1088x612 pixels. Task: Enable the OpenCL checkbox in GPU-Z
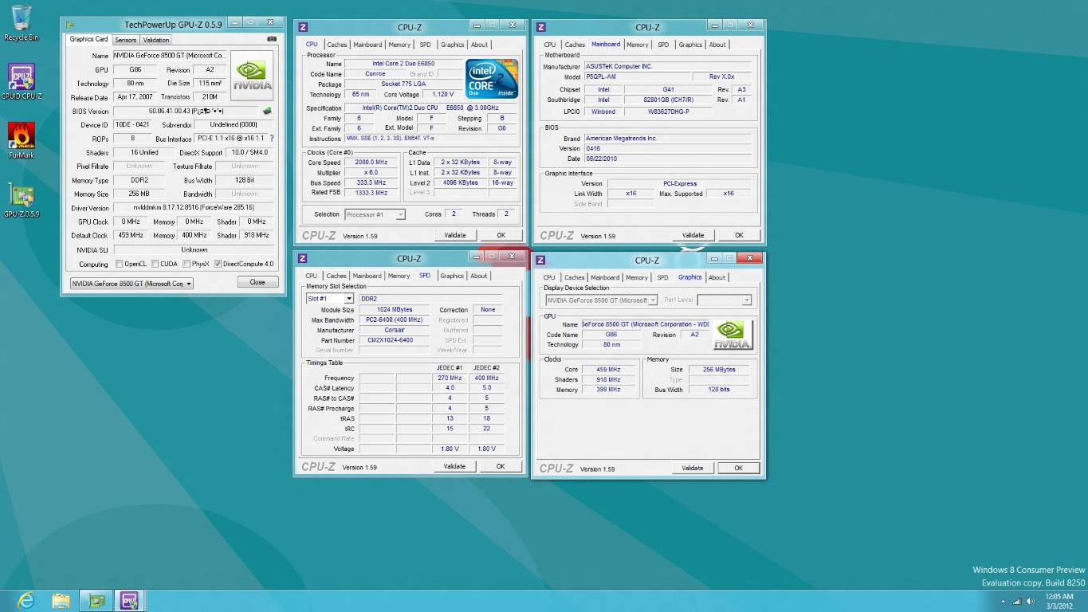[x=120, y=264]
